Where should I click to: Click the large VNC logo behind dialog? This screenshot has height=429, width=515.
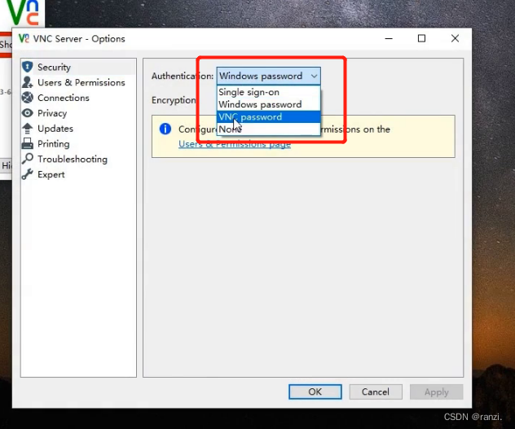click(23, 12)
